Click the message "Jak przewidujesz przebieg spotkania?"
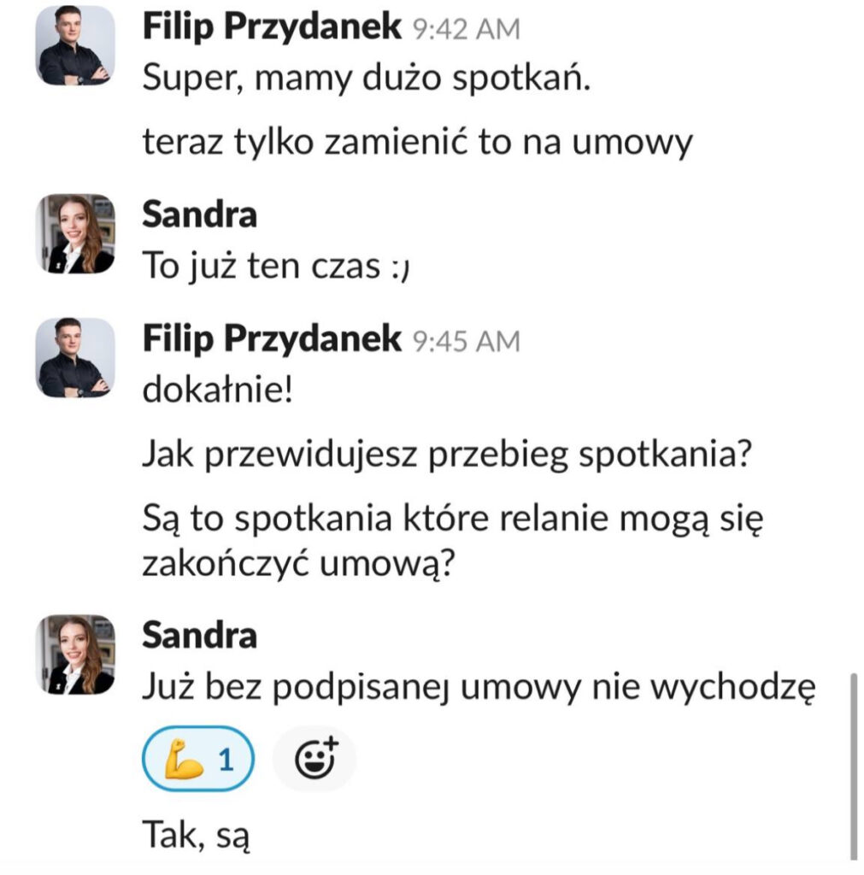This screenshot has width=864, height=875. tap(446, 455)
